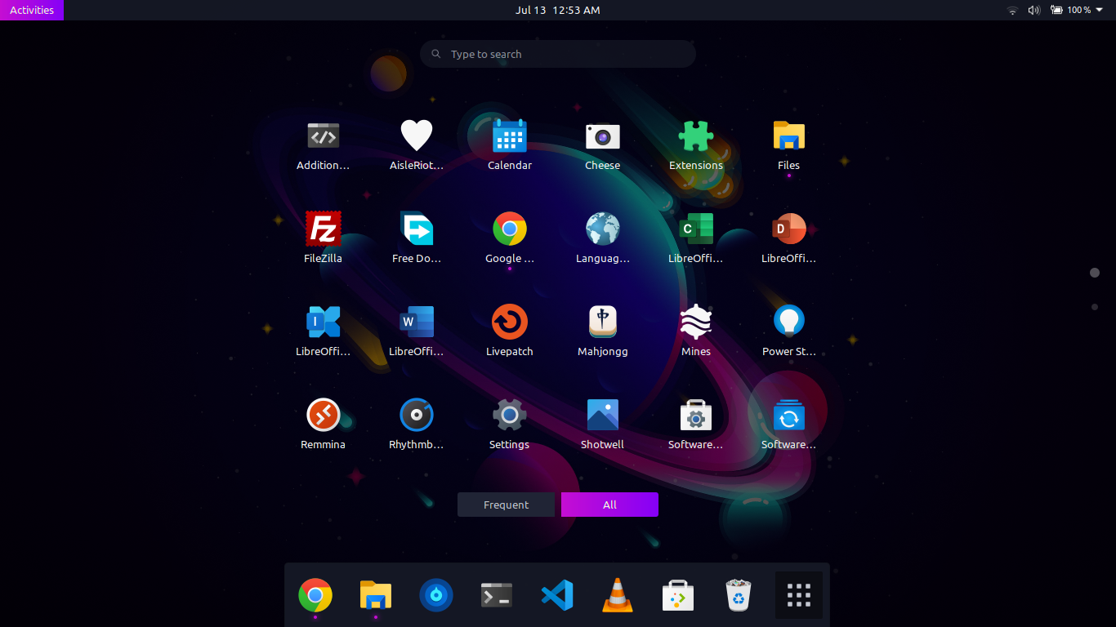Launch FileZilla

point(323,229)
